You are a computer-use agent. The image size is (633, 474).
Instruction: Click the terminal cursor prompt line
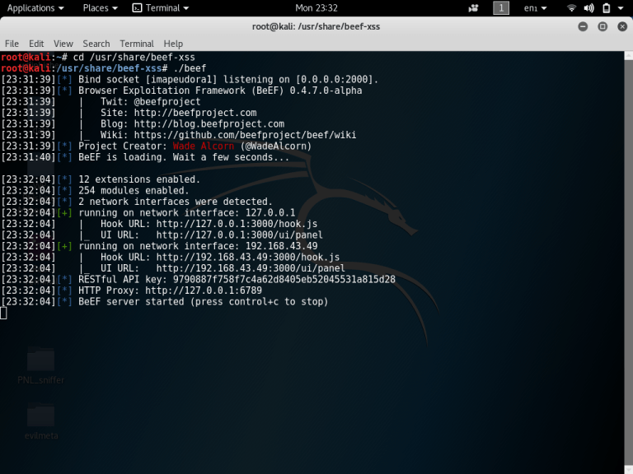[4, 314]
